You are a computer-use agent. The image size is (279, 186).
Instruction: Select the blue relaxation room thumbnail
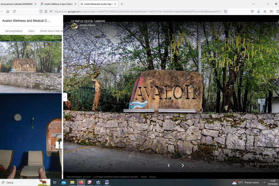click(x=31, y=136)
